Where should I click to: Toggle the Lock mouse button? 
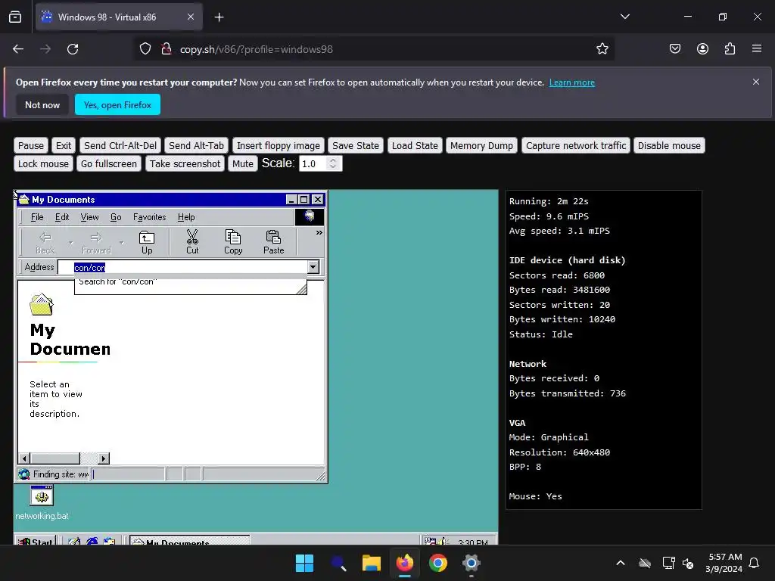coord(43,163)
